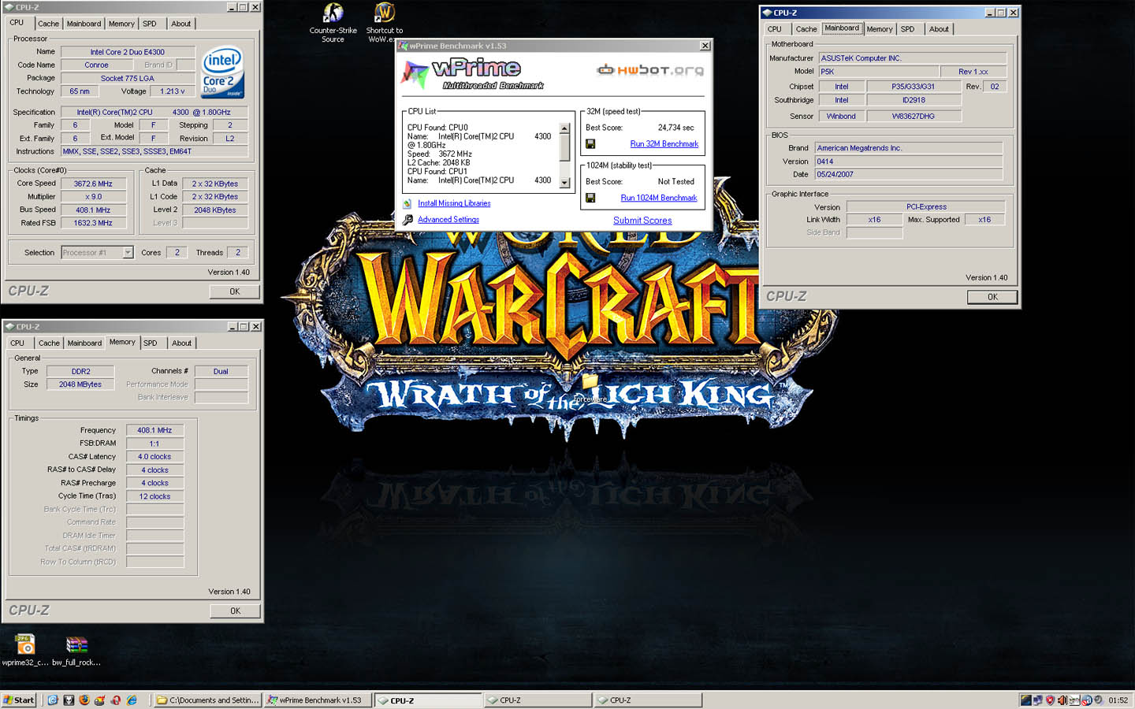Click the memory Type value 'DDR2'
This screenshot has width=1135, height=709.
click(80, 371)
